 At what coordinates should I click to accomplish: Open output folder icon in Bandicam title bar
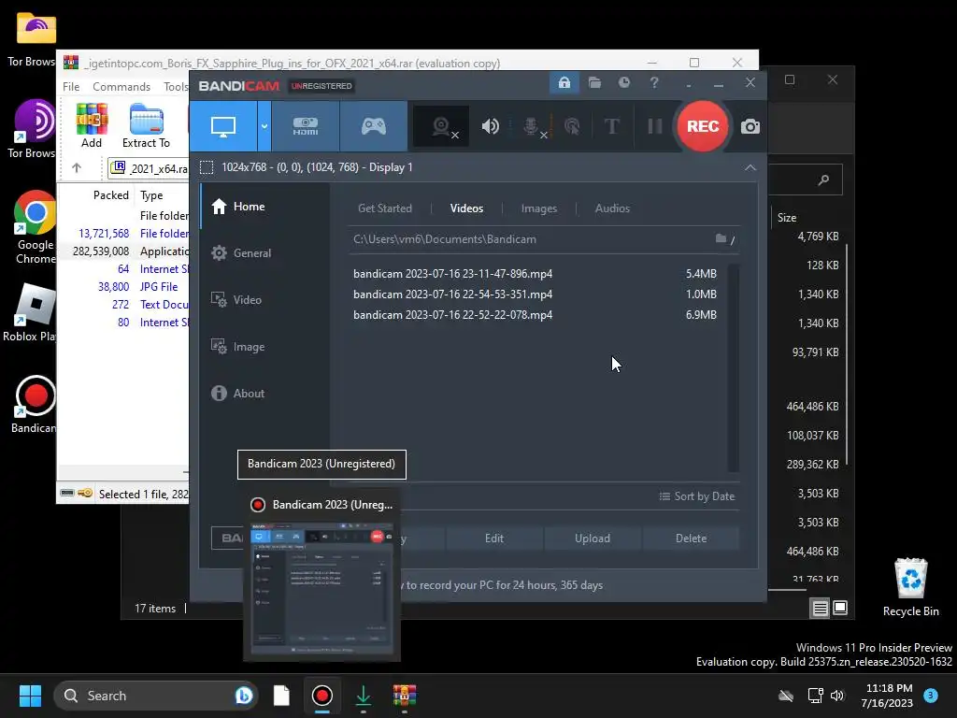click(594, 82)
